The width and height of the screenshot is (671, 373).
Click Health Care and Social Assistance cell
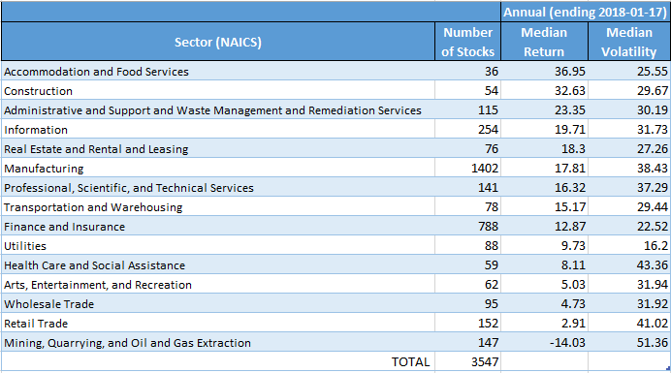tap(218, 265)
